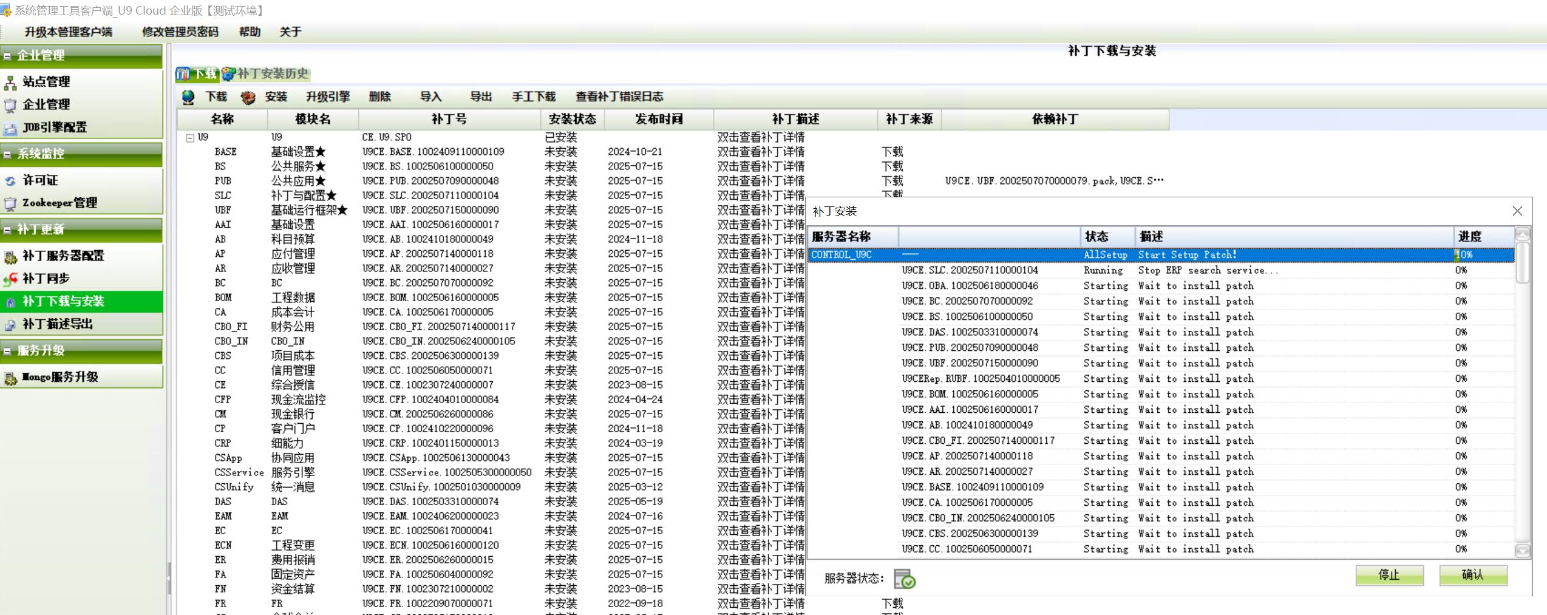Image resolution: width=1547 pixels, height=615 pixels.
Task: Click the 状态 column header in dialog
Action: pos(1108,236)
